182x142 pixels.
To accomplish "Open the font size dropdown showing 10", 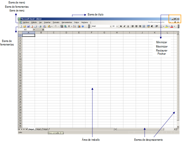I will pyautogui.click(x=117, y=26).
